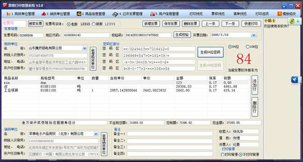This screenshot has height=162, width=303.
Task: Expand 购货单位 名称 dropdown arrow
Action: tap(85, 48)
